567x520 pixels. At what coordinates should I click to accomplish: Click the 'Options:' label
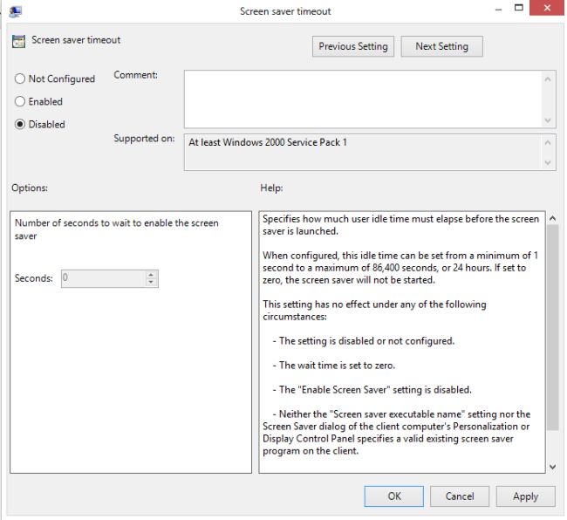(x=30, y=188)
